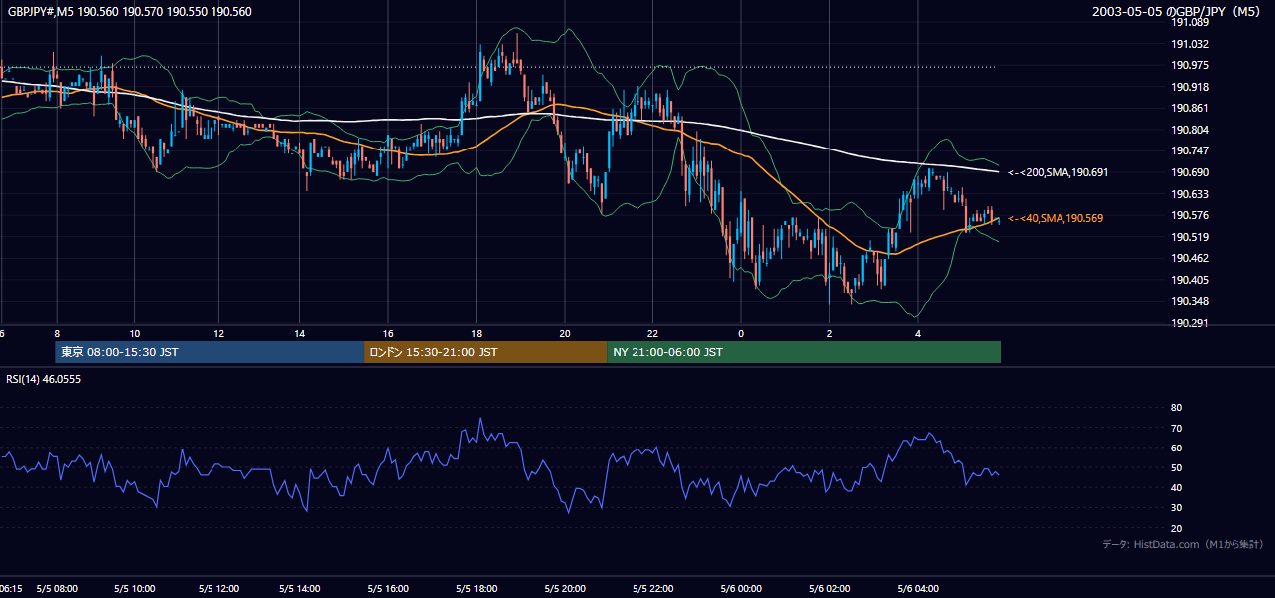Click the 5/5 12:00 date label

tap(218, 589)
